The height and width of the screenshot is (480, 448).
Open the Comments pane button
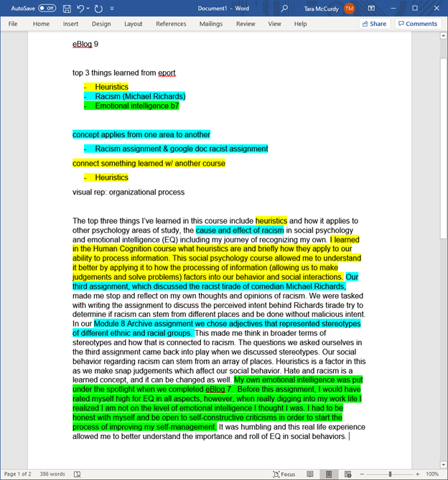pyautogui.click(x=417, y=24)
